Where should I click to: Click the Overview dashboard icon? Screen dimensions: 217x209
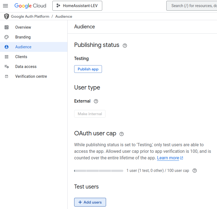[x=7, y=27]
